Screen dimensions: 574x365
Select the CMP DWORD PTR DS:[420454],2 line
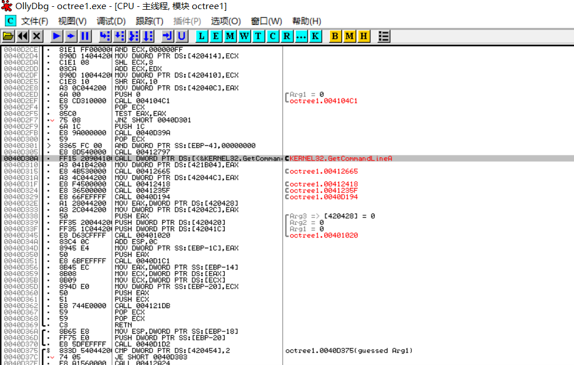click(172, 351)
